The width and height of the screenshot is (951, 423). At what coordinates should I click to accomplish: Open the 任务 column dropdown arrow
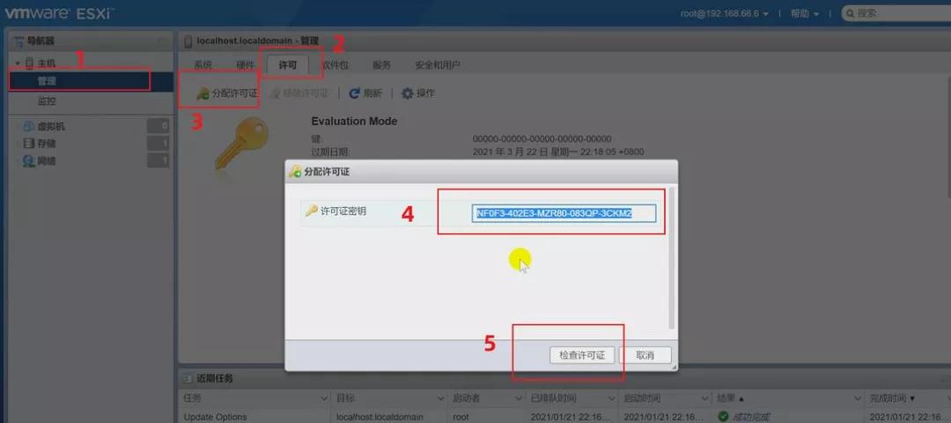point(323,398)
